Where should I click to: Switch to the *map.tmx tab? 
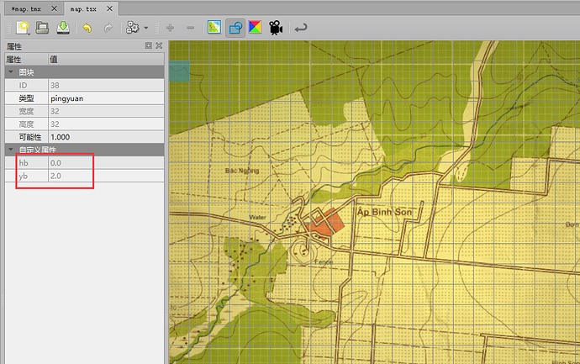[x=26, y=8]
